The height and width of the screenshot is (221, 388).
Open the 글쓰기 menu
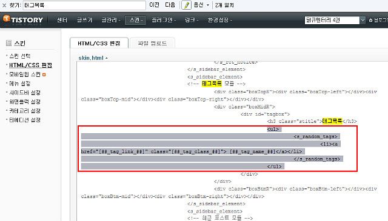(x=84, y=20)
